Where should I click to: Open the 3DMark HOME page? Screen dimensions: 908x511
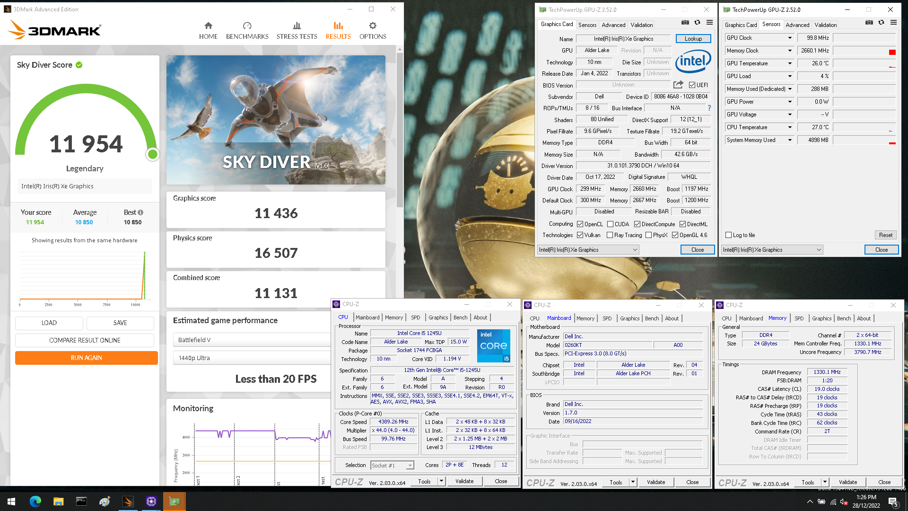(208, 31)
